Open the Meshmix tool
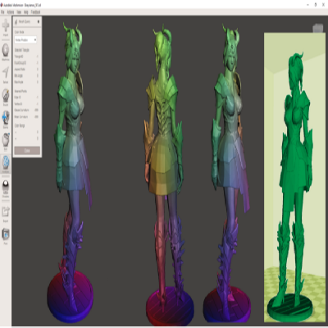The image size is (328, 328). (x=6, y=52)
